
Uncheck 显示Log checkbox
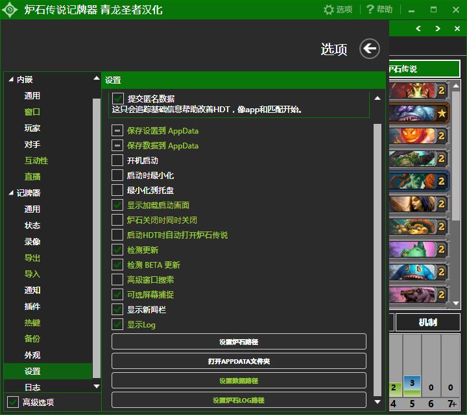[x=117, y=324]
